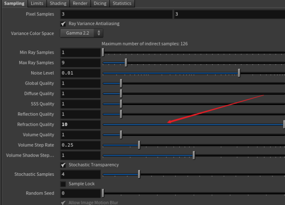The width and height of the screenshot is (285, 205).
Task: Enable the Sample Lock checkbox
Action: 63,184
